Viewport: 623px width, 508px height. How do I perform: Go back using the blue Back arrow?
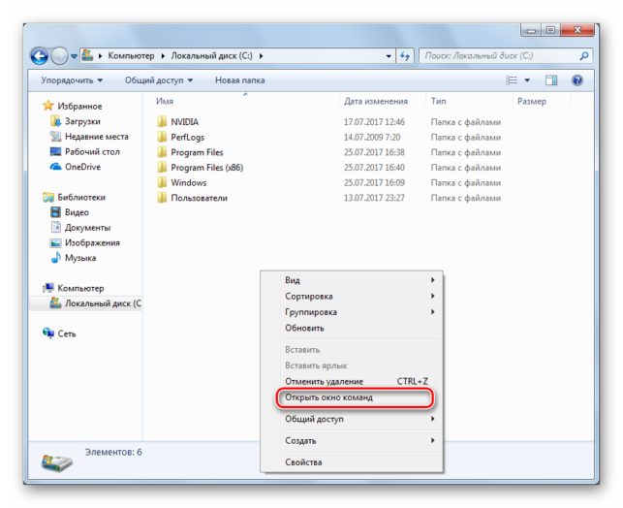click(40, 56)
